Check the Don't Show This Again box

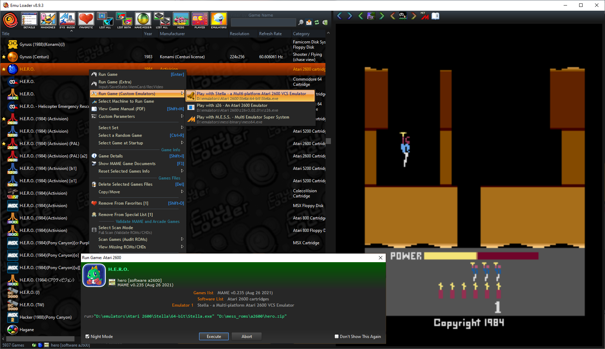[x=336, y=337]
